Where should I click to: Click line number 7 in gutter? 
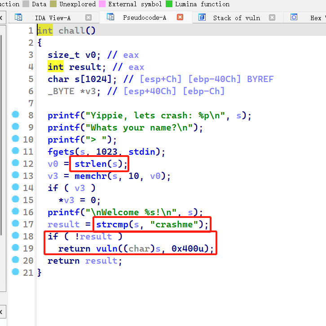tap(31, 103)
